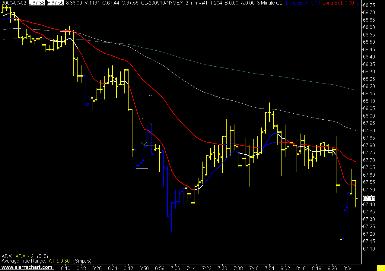Click the 3 Minute CL: study label
The width and height of the screenshot is (385, 271).
point(270,3)
